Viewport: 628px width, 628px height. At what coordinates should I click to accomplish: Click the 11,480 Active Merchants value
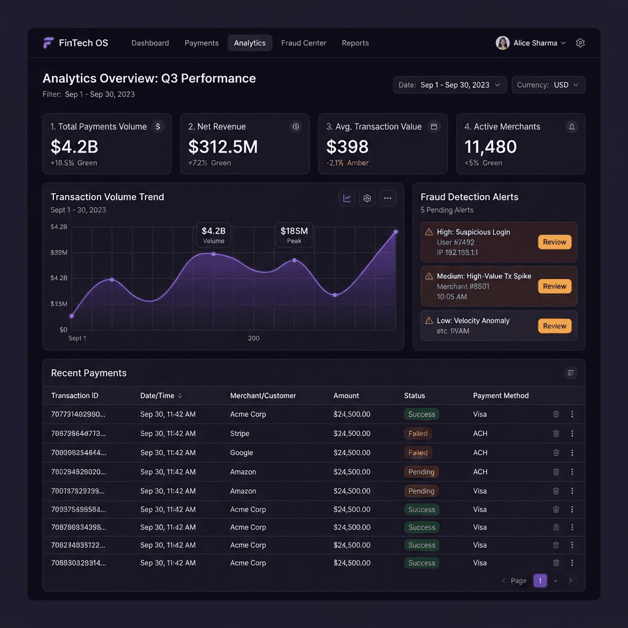pyautogui.click(x=490, y=147)
